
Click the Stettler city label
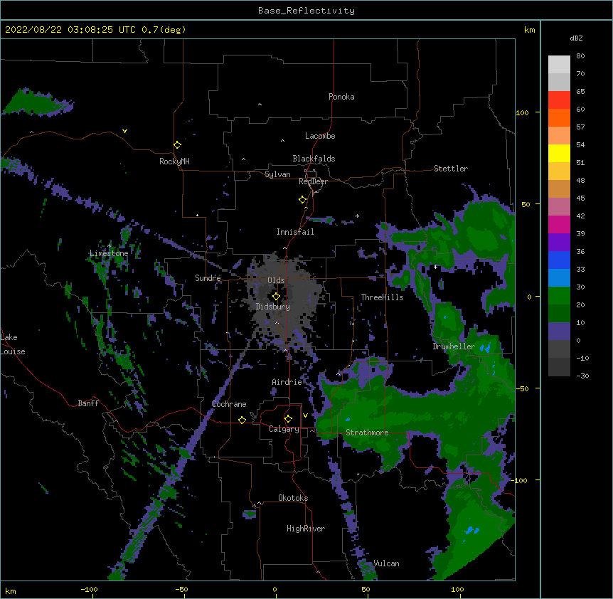point(451,169)
